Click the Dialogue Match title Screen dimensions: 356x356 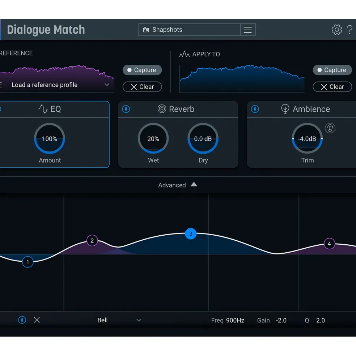[46, 30]
